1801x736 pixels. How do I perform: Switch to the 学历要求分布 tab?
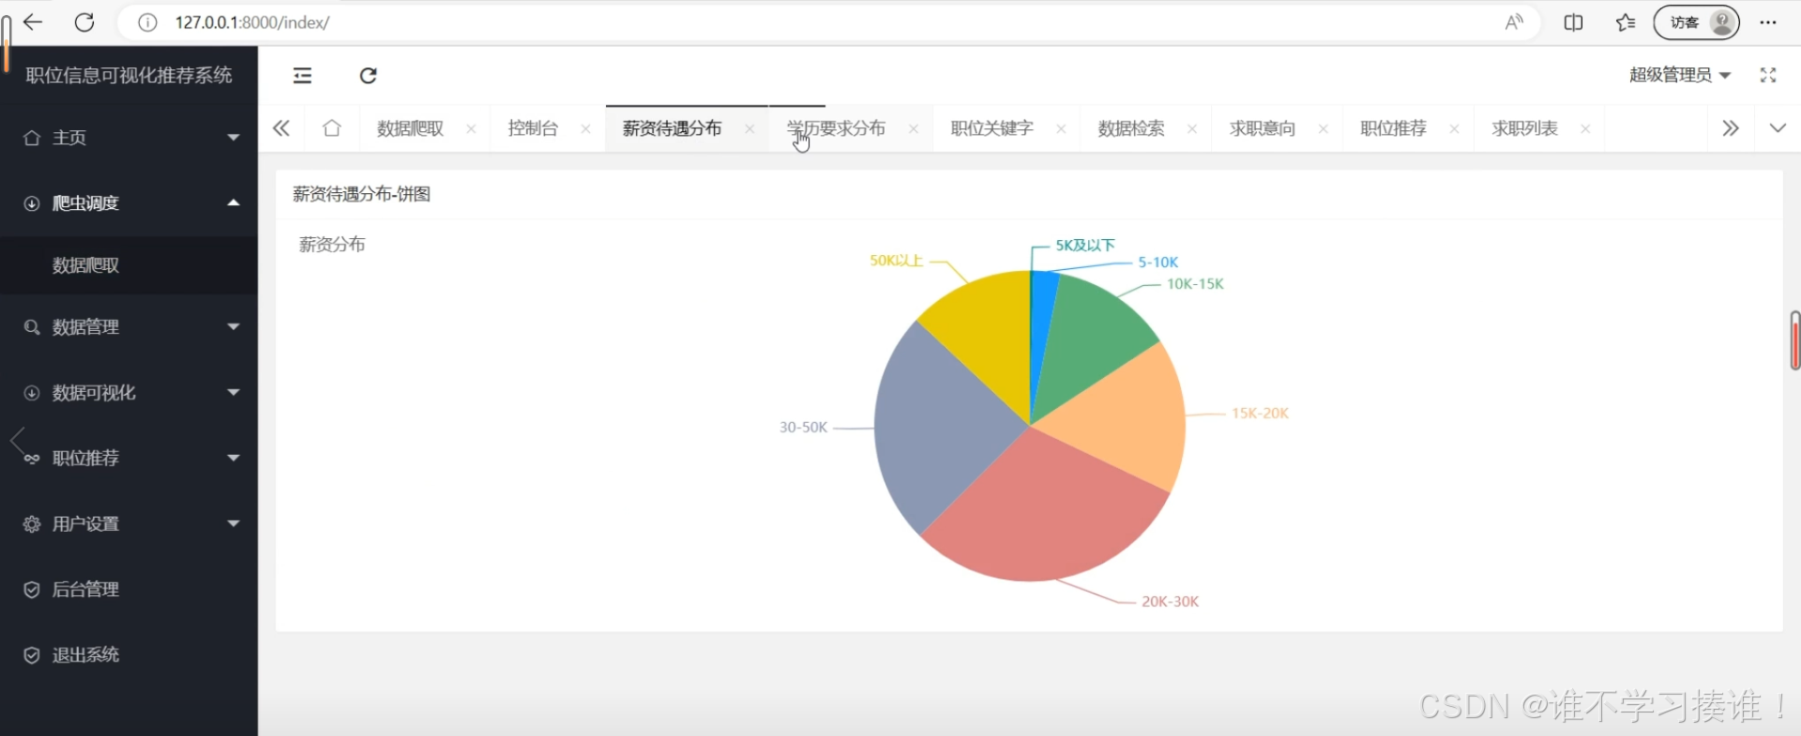pyautogui.click(x=836, y=128)
